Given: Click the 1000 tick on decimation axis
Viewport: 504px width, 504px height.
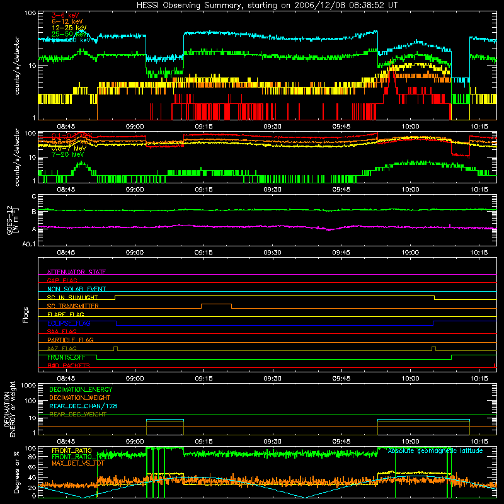Looking at the screenshot, I should coord(28,385).
